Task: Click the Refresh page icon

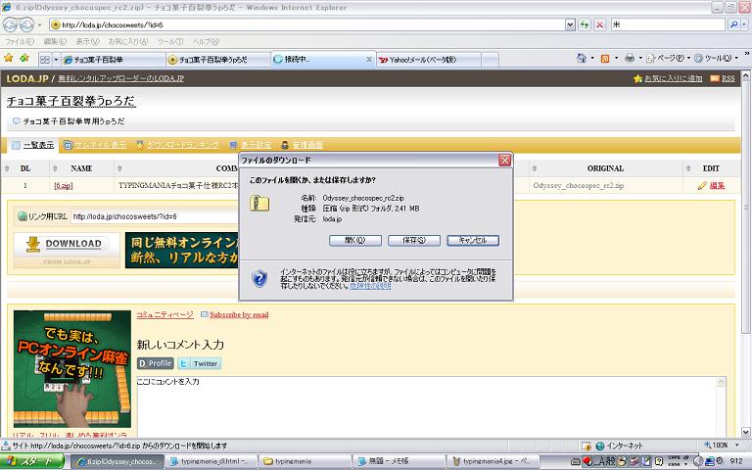Action: coord(585,24)
